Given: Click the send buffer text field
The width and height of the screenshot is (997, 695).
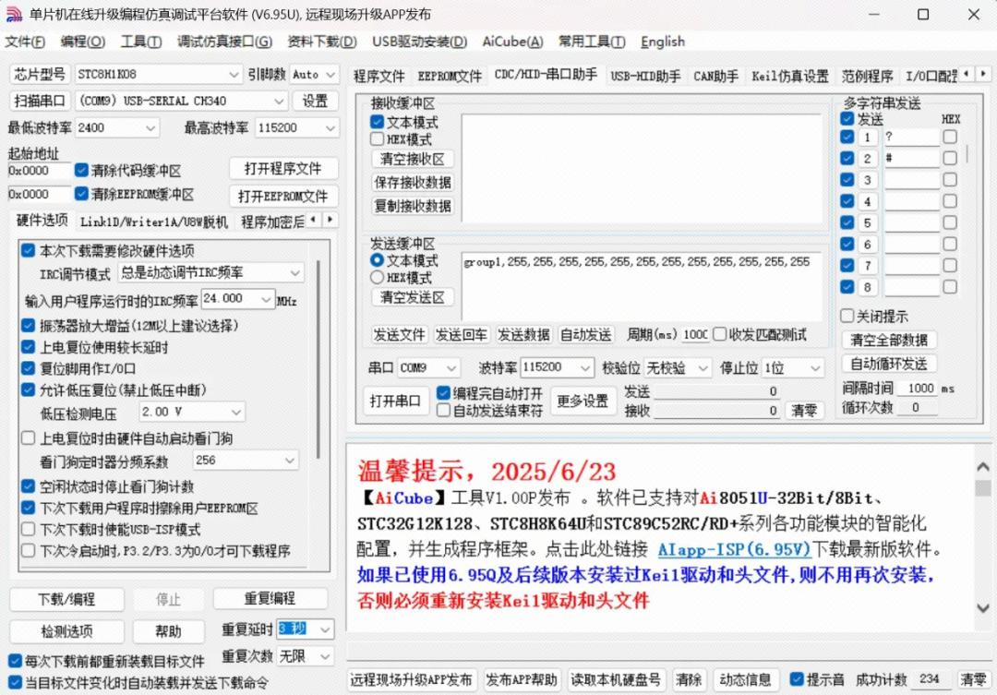Looking at the screenshot, I should coord(643,287).
